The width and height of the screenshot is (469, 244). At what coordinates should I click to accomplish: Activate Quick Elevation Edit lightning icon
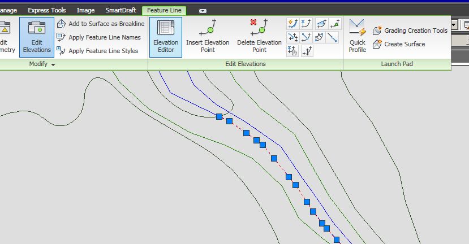292,24
